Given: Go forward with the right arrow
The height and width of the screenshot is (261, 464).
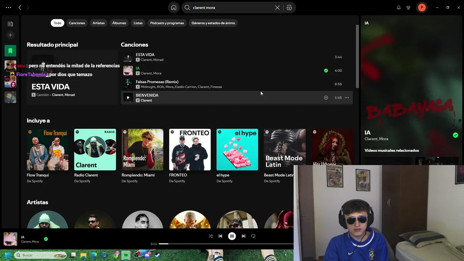Looking at the screenshot, I should 28,8.
